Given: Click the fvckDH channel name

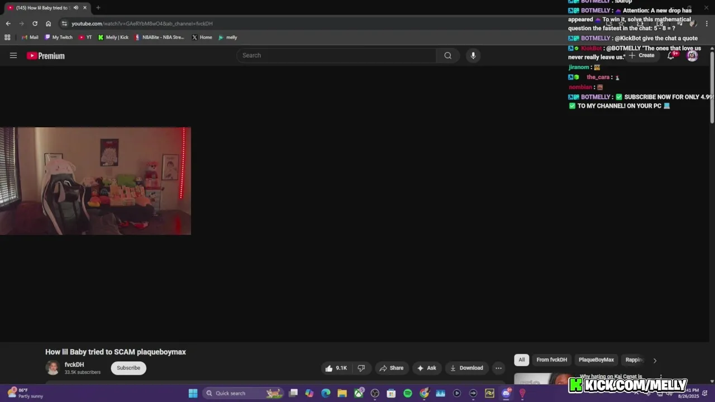Looking at the screenshot, I should [x=74, y=365].
